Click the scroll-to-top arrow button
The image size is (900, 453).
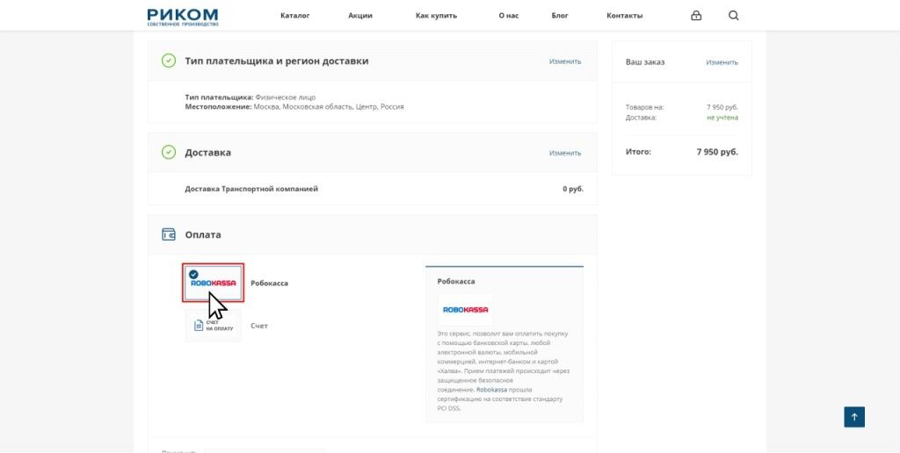pyautogui.click(x=854, y=417)
